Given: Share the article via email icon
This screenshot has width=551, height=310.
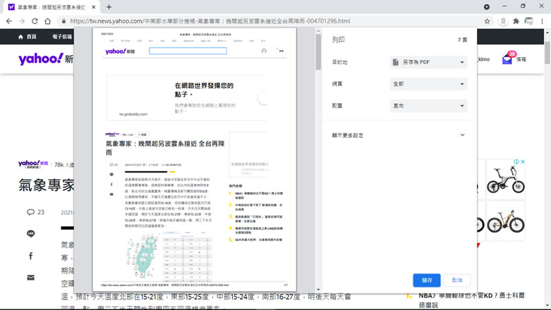Looking at the screenshot, I should [30, 278].
